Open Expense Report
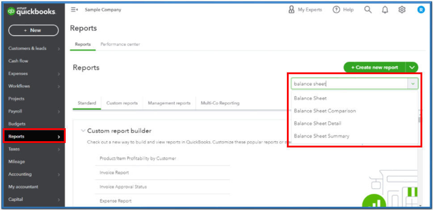Image resolution: width=433 pixels, height=210 pixels. [115, 201]
